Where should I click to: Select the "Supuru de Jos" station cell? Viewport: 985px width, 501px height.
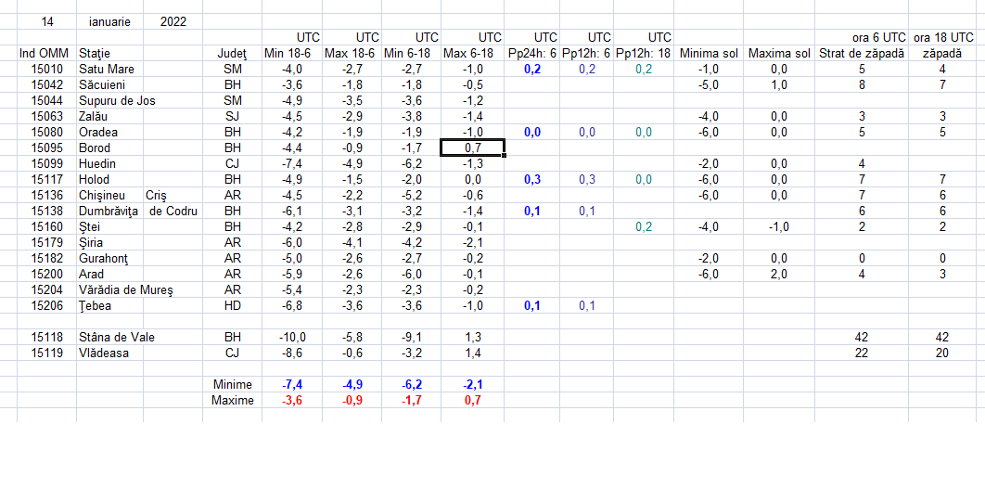pos(117,100)
